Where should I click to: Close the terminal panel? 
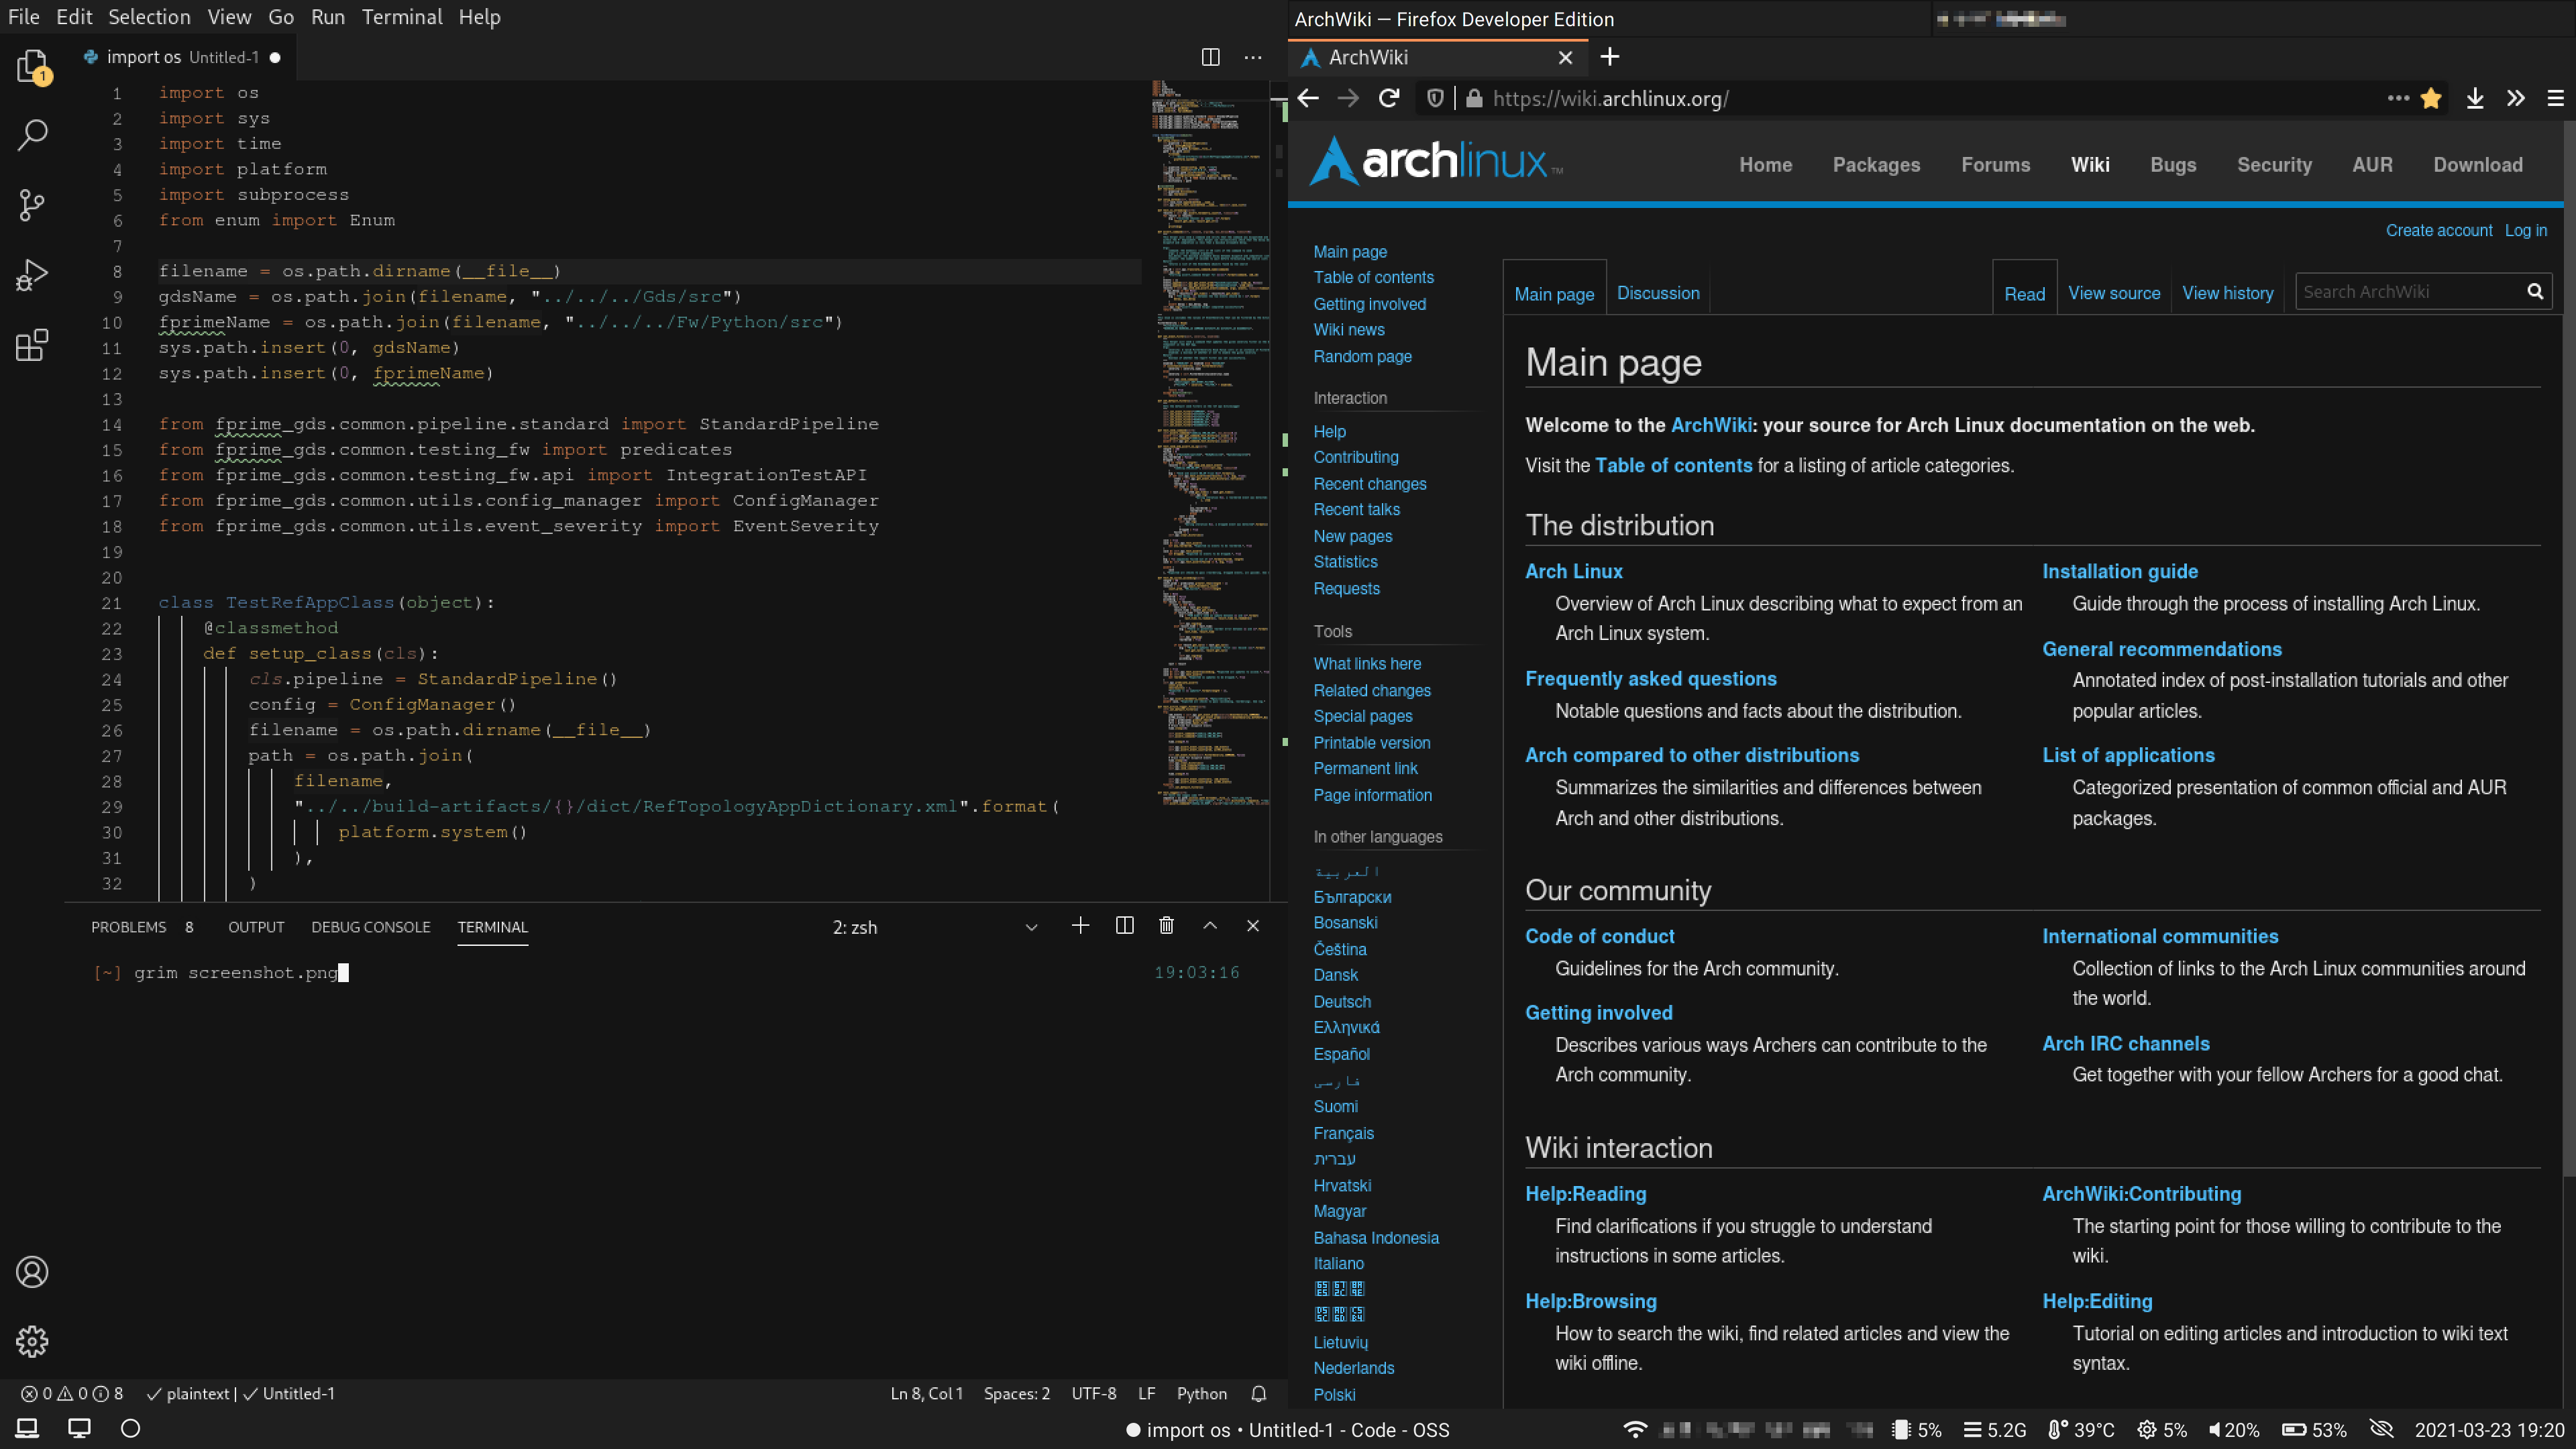pos(1252,926)
